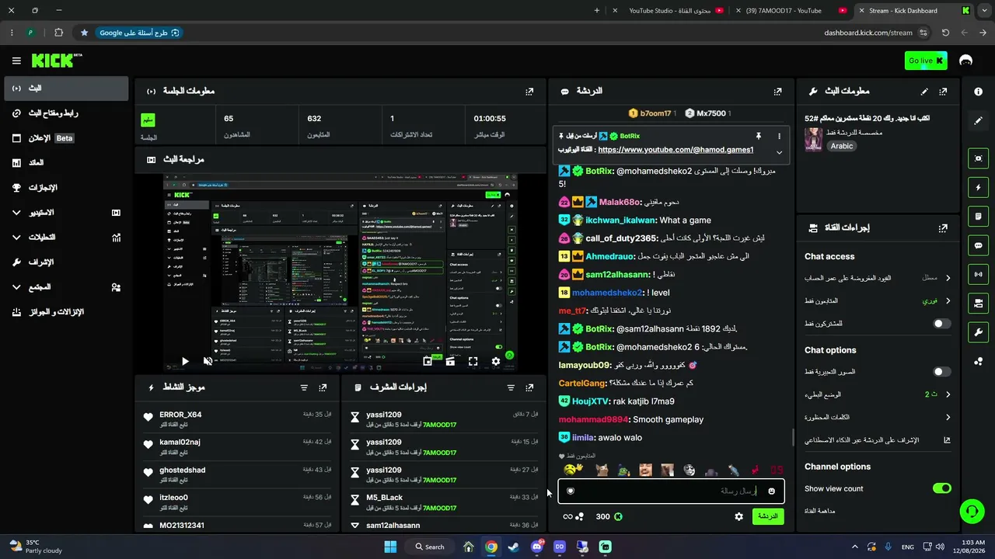Expand المتابعون فقط followers-only setting

click(x=878, y=300)
